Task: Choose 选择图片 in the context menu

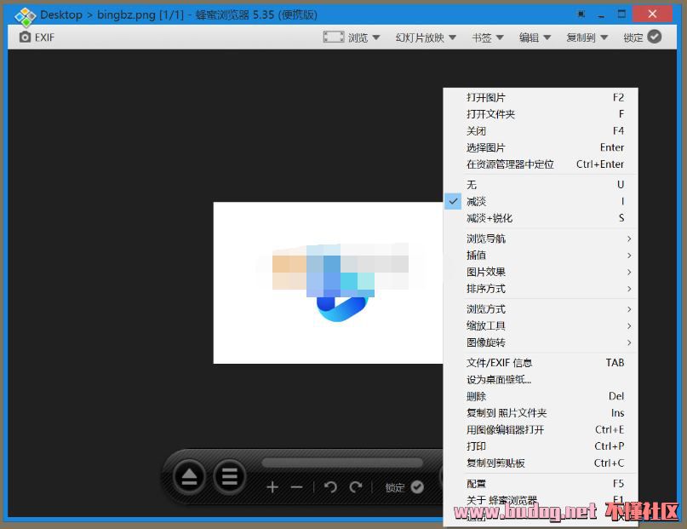Action: (541, 147)
